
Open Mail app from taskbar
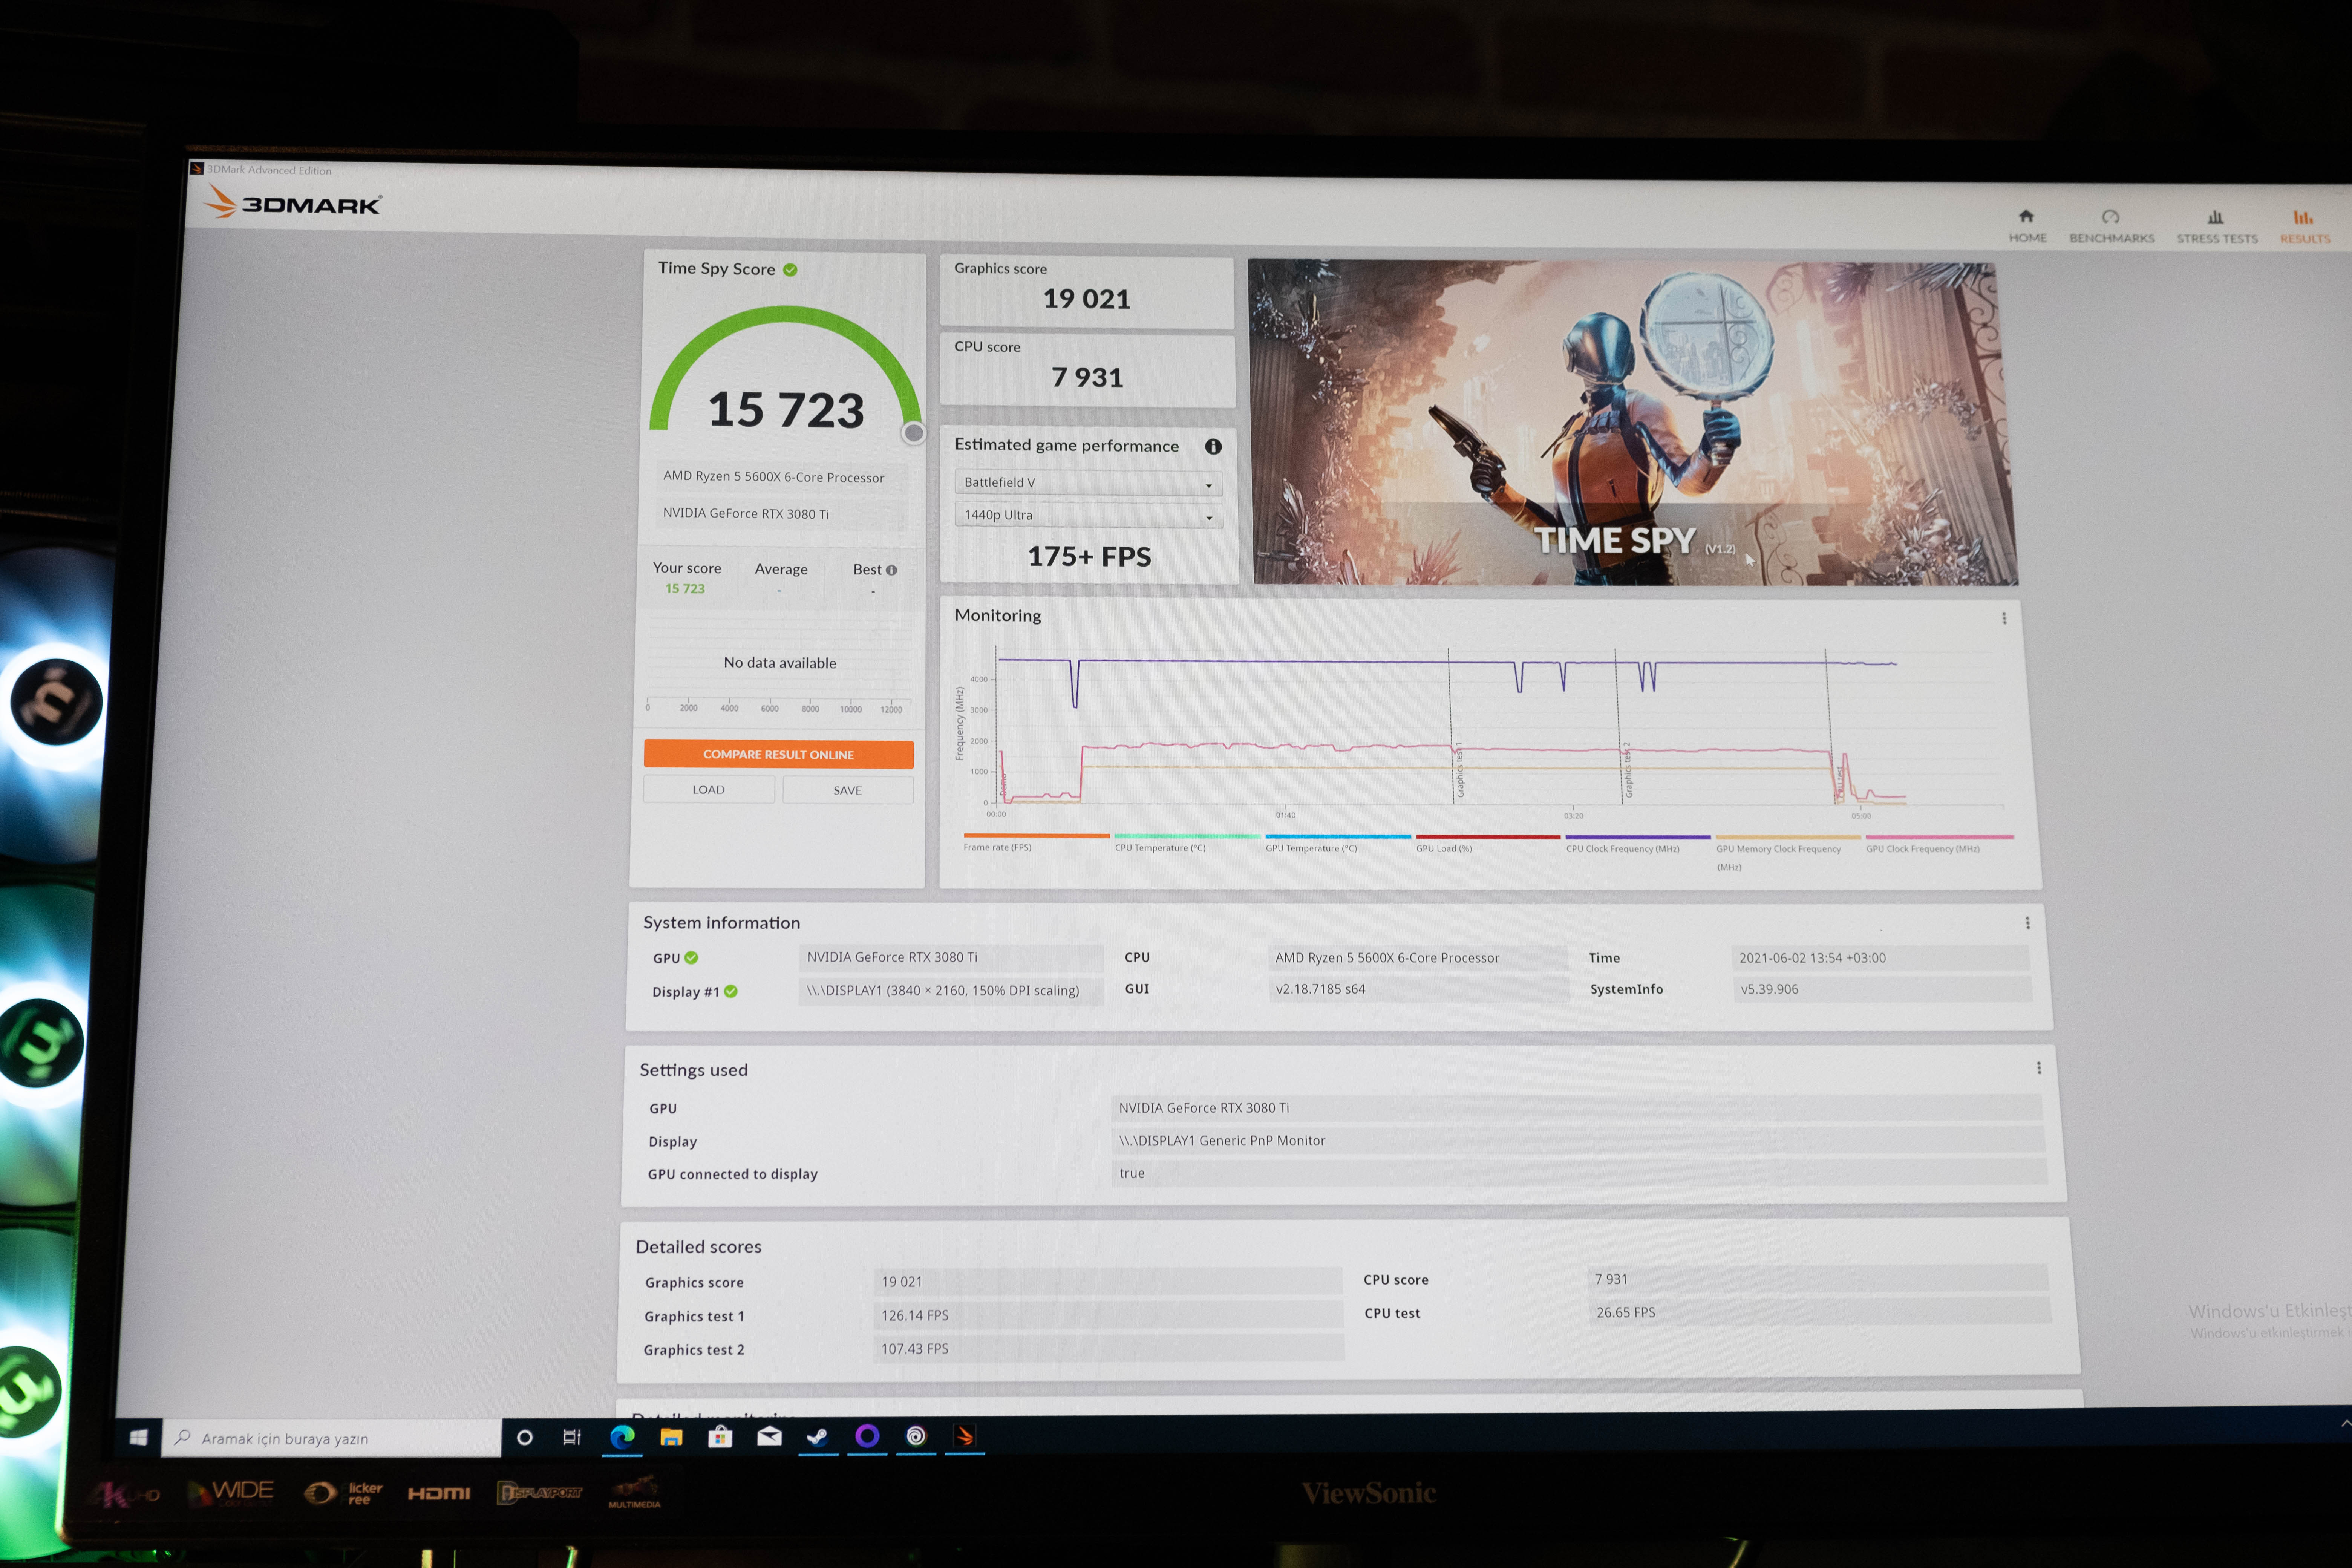[769, 1437]
